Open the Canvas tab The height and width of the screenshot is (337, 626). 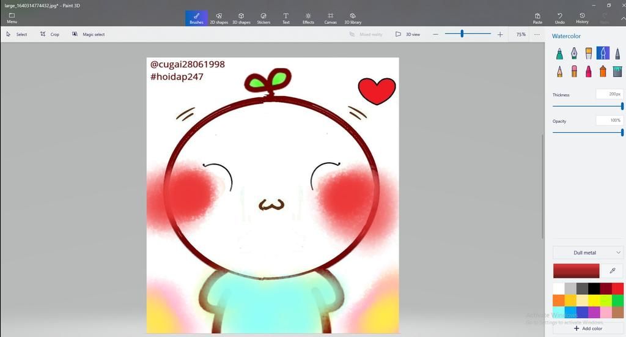331,18
